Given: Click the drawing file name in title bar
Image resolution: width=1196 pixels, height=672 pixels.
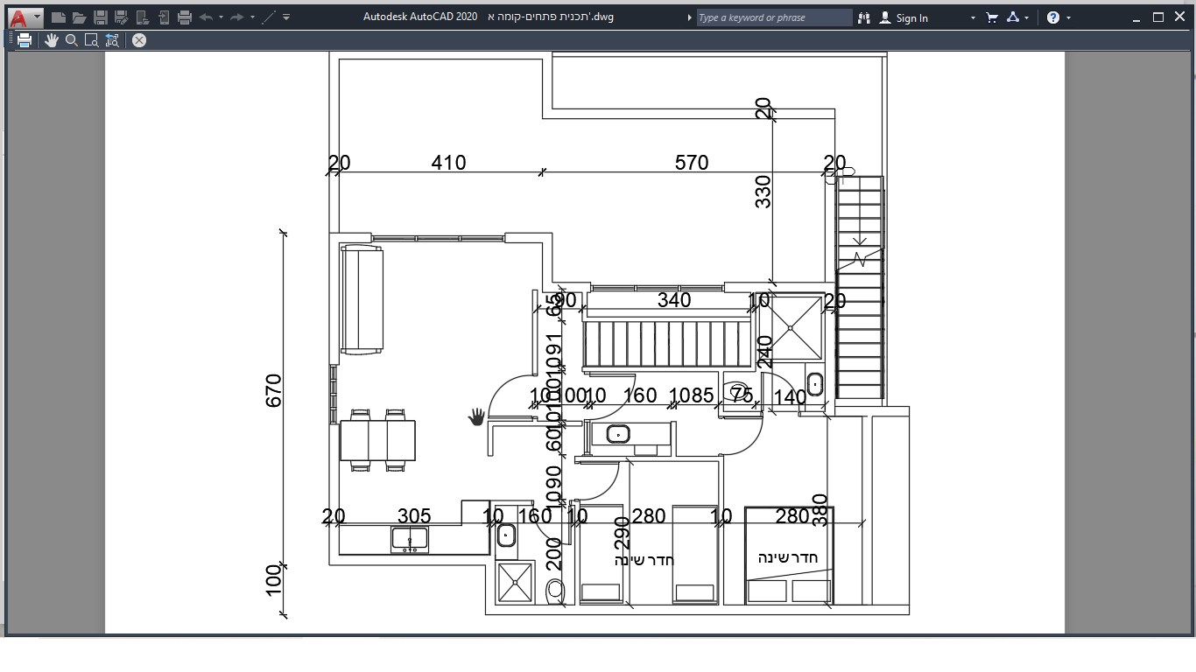Looking at the screenshot, I should [x=550, y=17].
